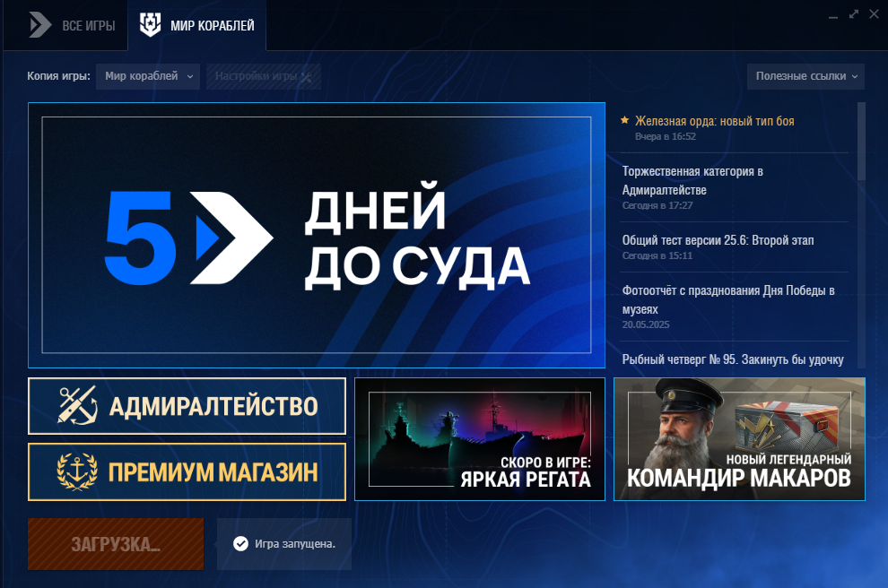Image resolution: width=888 pixels, height=588 pixels.
Task: Open the Командир Макаров banner
Action: click(x=739, y=439)
